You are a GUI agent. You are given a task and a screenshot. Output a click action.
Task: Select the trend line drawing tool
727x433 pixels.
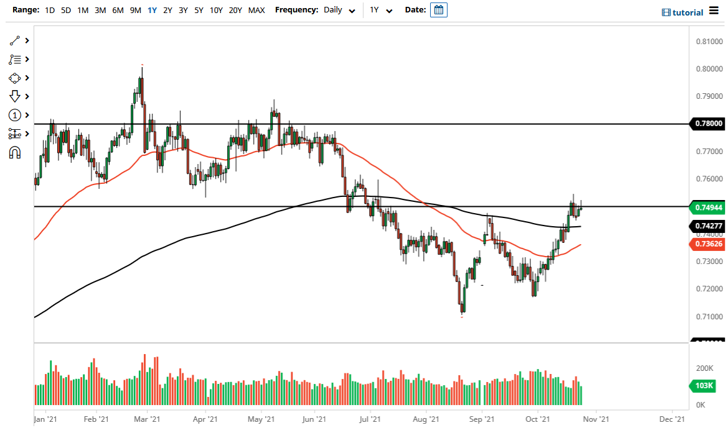[x=15, y=40]
